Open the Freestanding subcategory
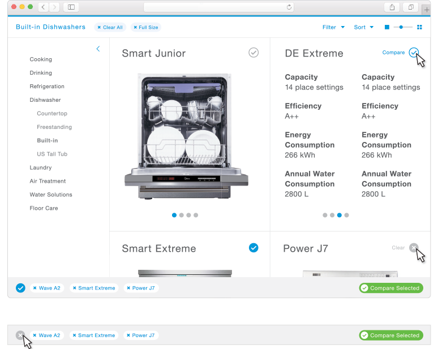The height and width of the screenshot is (349, 438). (54, 127)
